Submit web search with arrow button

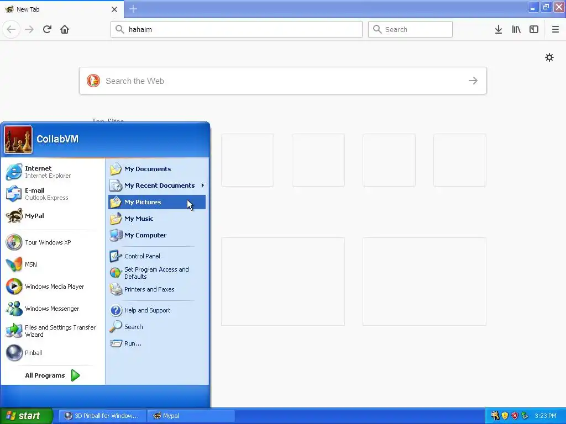click(x=473, y=81)
